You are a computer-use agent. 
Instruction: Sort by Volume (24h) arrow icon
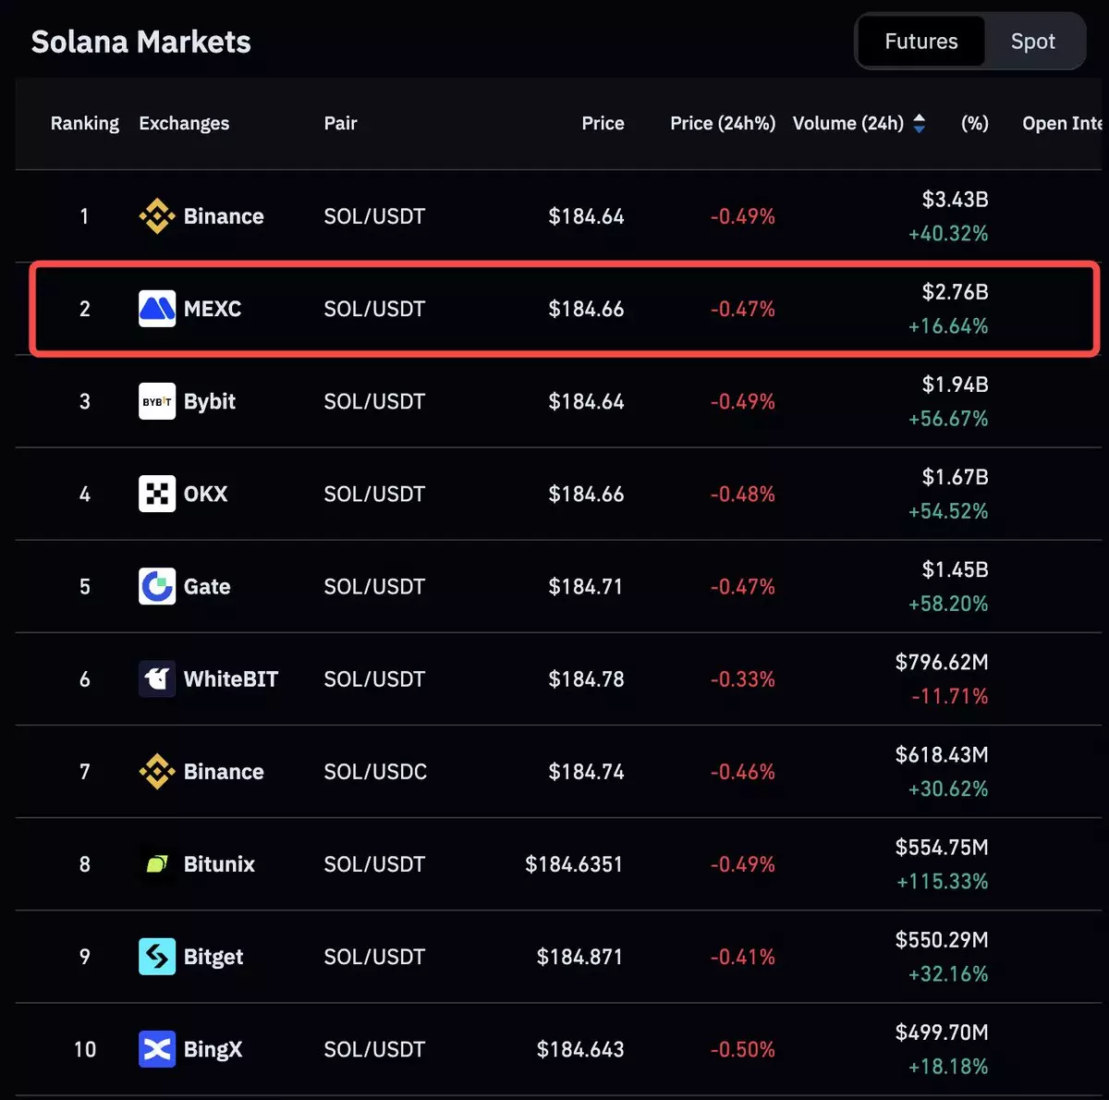(919, 124)
